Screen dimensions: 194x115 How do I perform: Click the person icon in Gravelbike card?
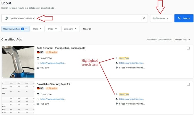pos(117,94)
